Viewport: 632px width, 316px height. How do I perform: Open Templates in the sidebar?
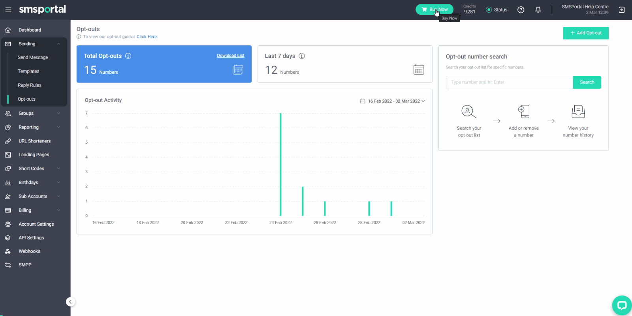tap(28, 71)
